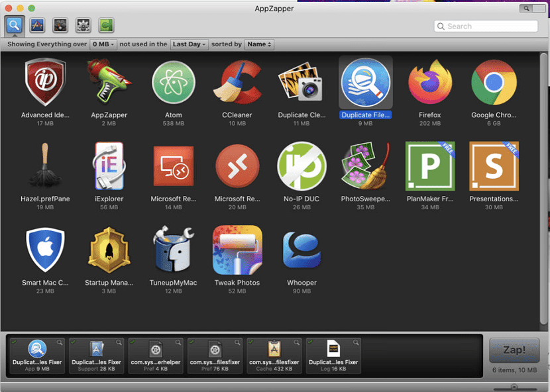
Task: Select the TuneupMyMac app icon
Action: point(173,250)
